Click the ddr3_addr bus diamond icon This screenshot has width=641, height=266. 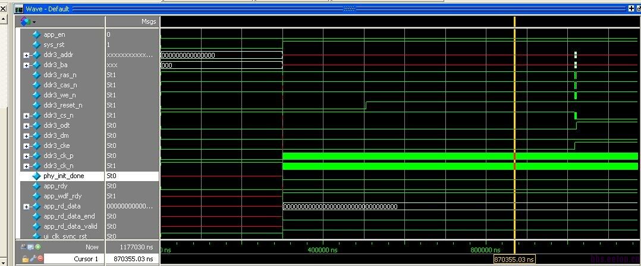coord(37,55)
